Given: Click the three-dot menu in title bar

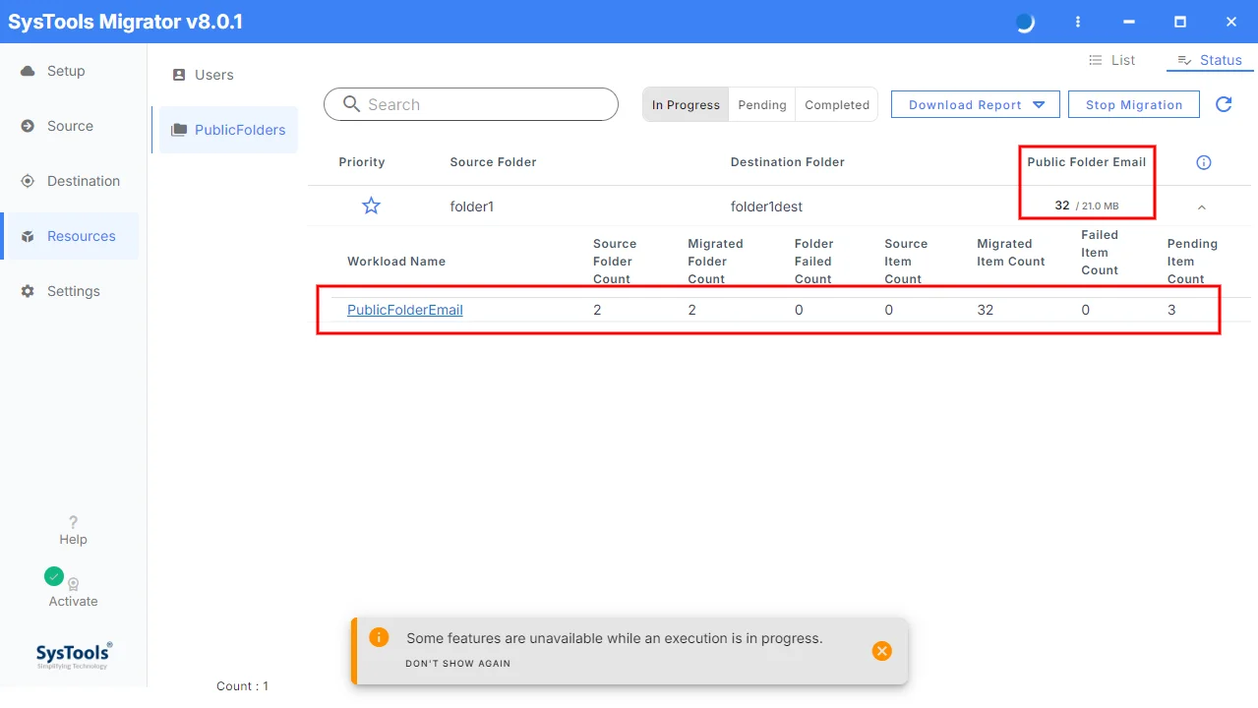Looking at the screenshot, I should [x=1078, y=22].
